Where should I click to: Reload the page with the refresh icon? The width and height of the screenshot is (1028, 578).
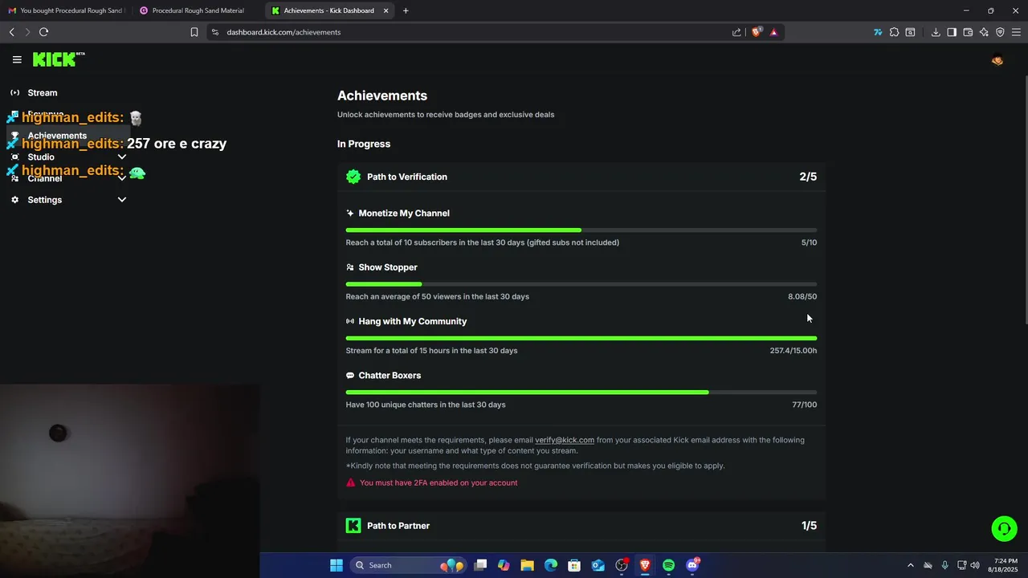(44, 32)
